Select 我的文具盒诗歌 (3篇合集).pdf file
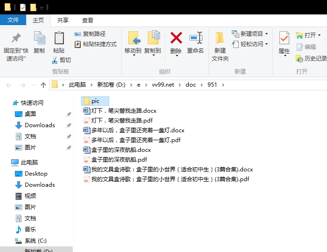Viewport: 327px width, 252px height. [x=166, y=179]
